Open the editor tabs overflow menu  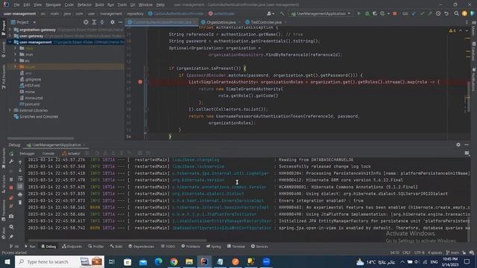click(467, 22)
